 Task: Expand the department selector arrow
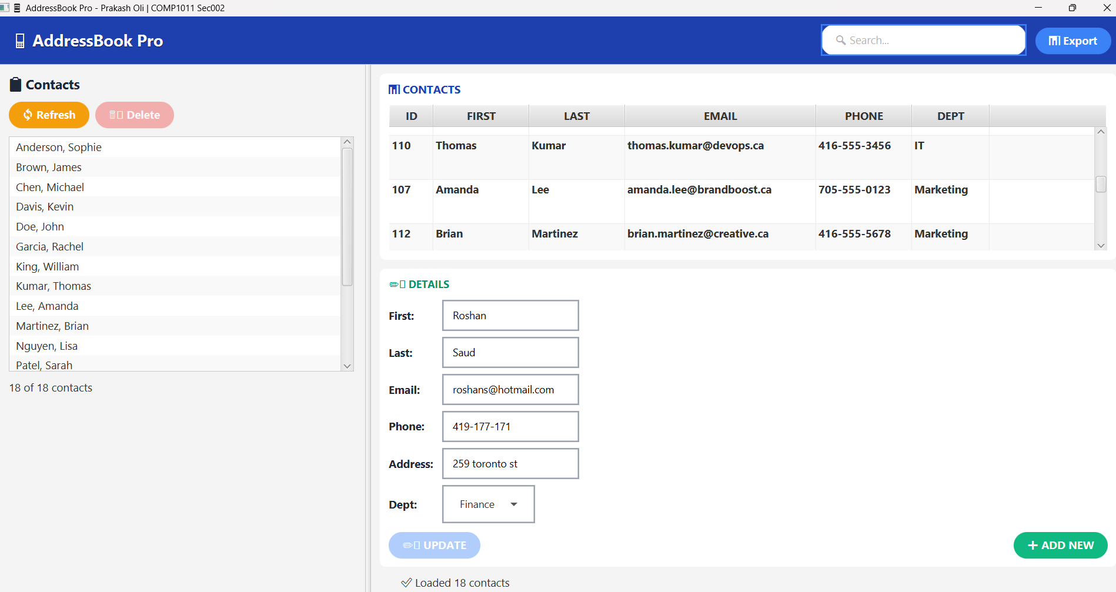514,504
